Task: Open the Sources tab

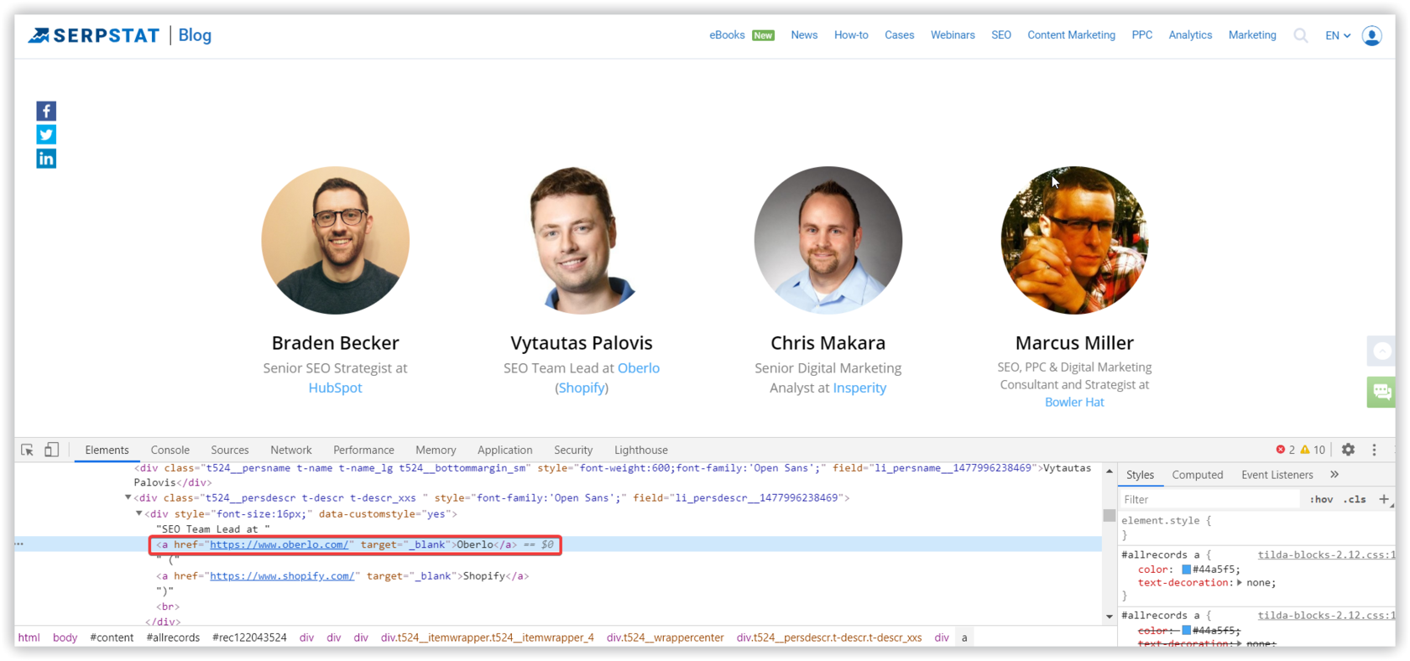Action: [x=230, y=450]
